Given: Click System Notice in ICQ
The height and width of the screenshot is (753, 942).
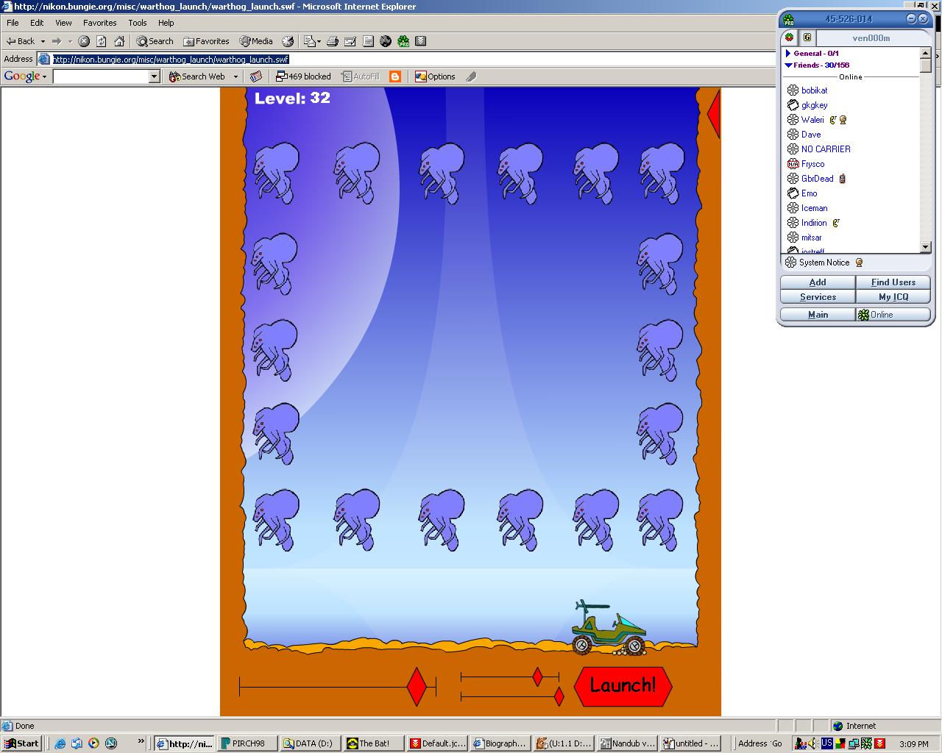Looking at the screenshot, I should pos(824,263).
